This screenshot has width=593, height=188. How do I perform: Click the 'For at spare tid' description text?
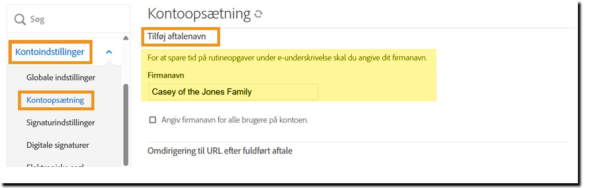(287, 58)
